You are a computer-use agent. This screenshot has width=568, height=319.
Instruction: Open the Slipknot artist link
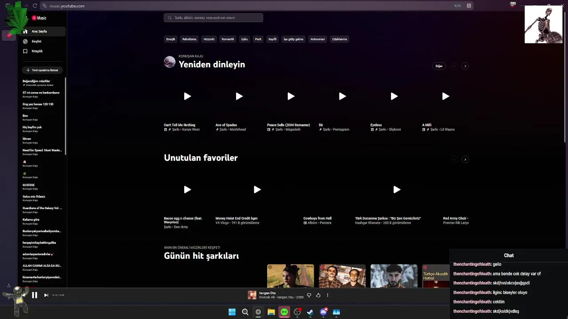tap(394, 129)
